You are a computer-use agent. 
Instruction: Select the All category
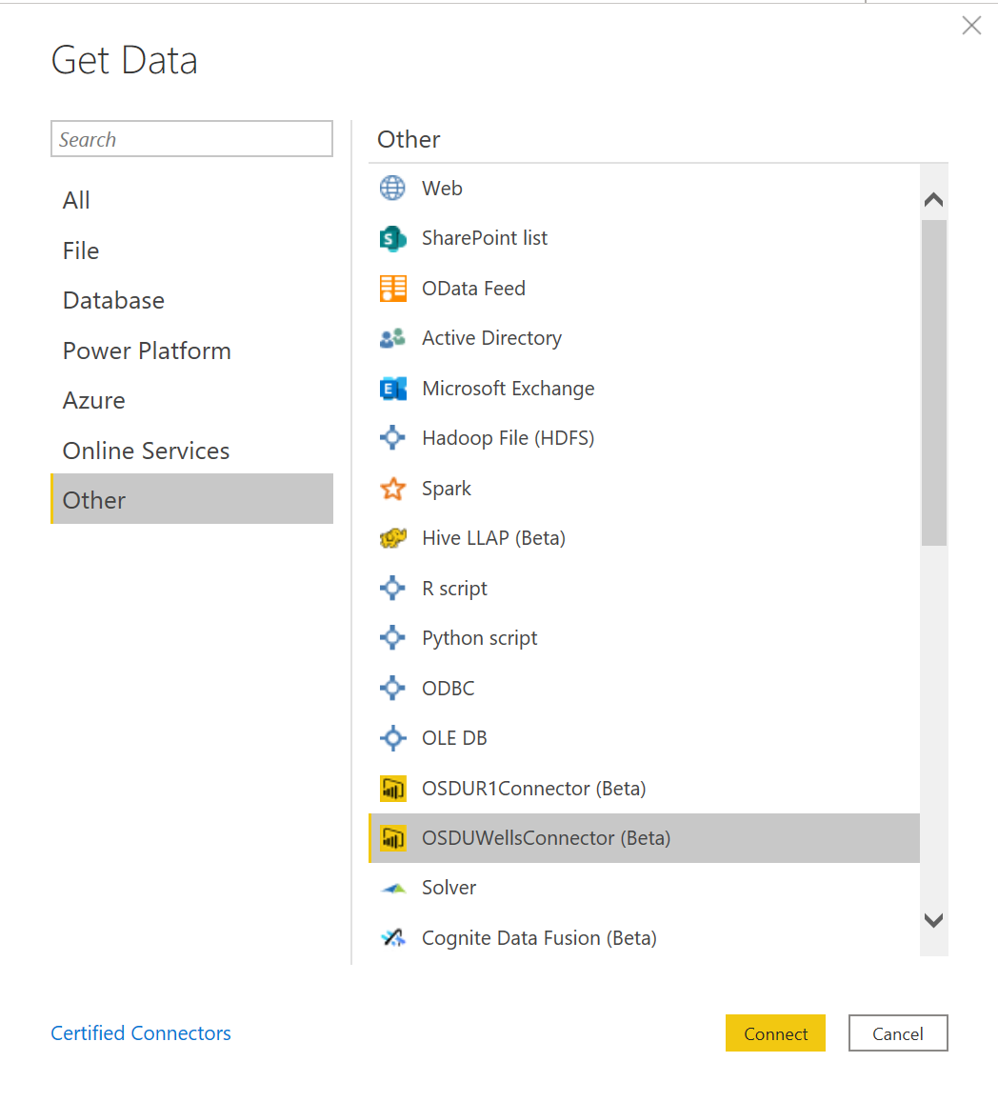(191, 200)
